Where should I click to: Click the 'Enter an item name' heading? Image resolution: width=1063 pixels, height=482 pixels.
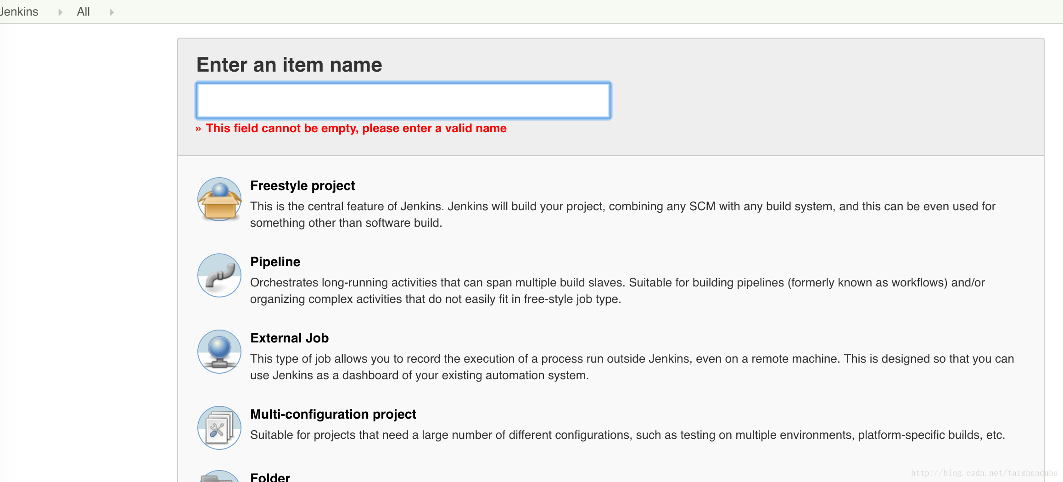[289, 65]
